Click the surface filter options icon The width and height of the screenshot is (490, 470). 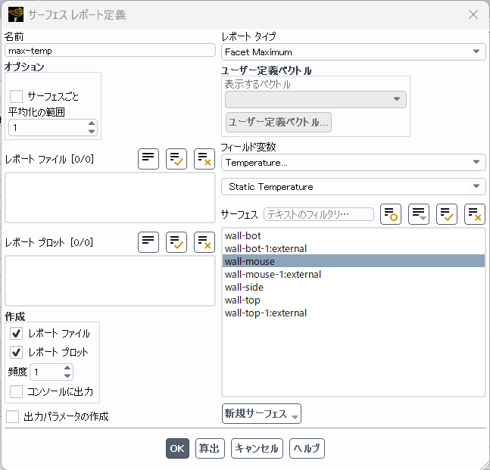[x=391, y=214]
